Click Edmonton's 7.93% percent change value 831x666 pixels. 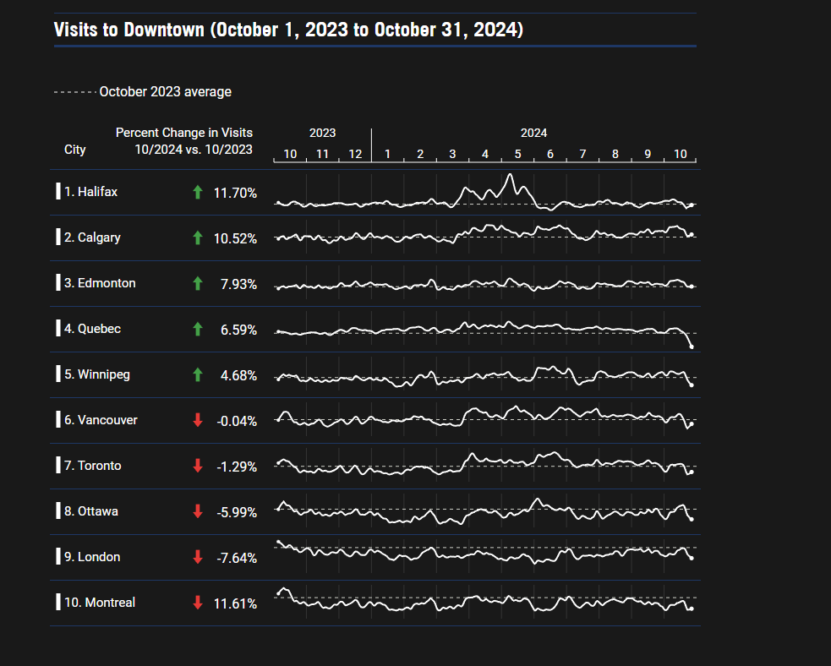click(x=238, y=284)
